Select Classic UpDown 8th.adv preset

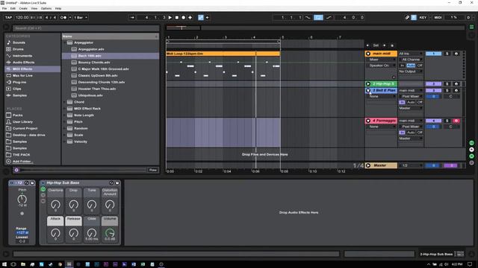[x=98, y=76]
